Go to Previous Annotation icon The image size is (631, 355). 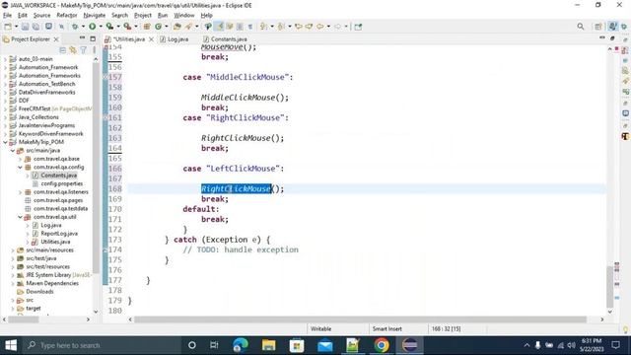(281, 27)
